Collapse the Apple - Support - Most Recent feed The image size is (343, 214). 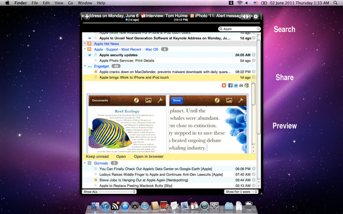point(84,49)
